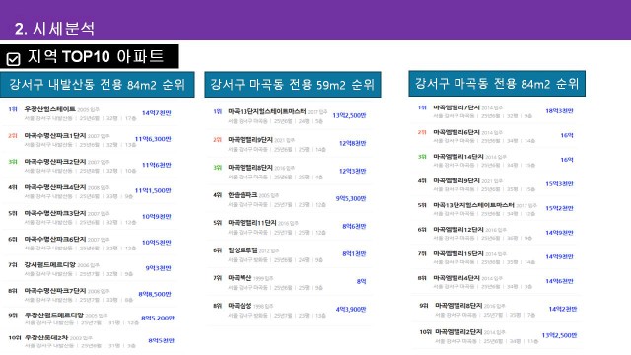Open the 마곡엠밸리4단지 listing

456,278
